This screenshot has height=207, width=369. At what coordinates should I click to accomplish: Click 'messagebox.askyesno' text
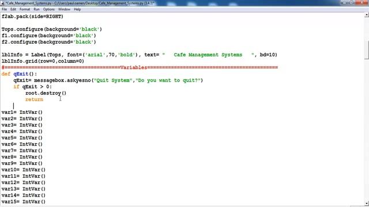tap(62, 80)
